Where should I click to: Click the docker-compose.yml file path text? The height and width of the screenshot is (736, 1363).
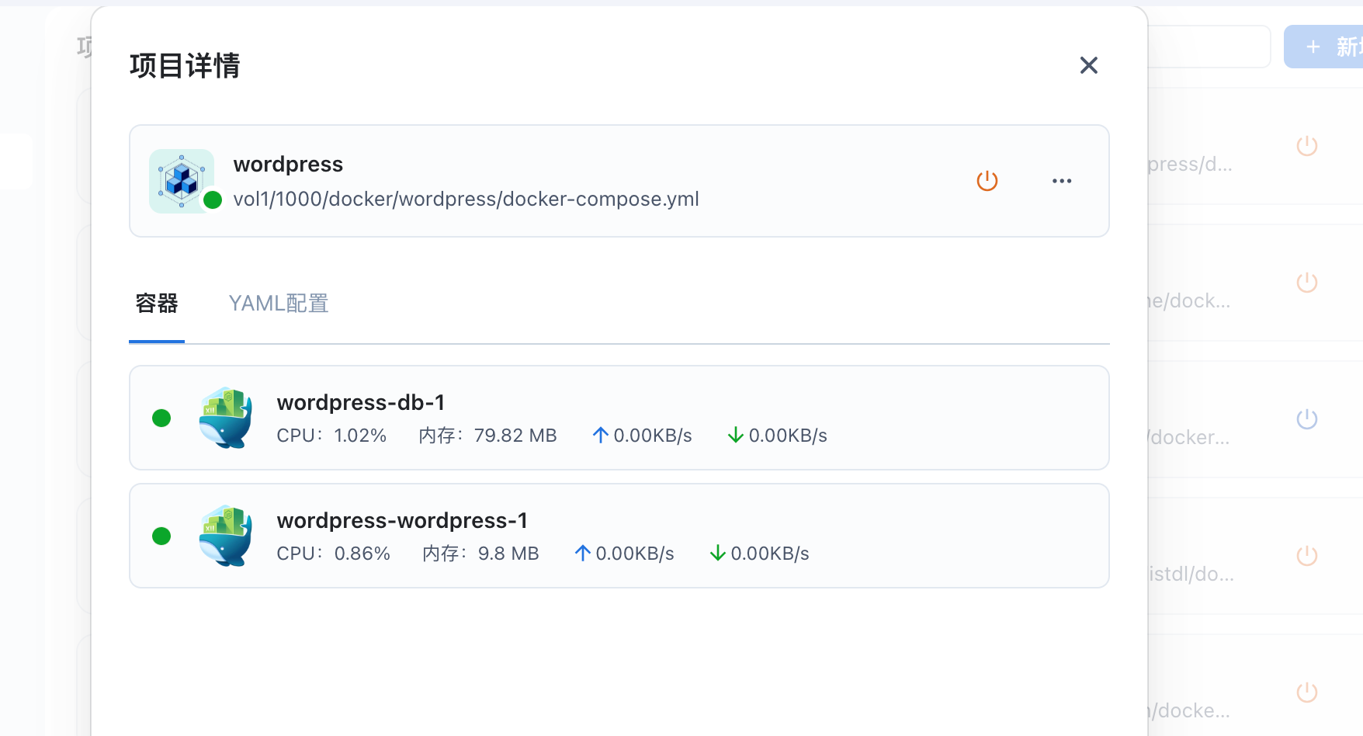point(466,200)
